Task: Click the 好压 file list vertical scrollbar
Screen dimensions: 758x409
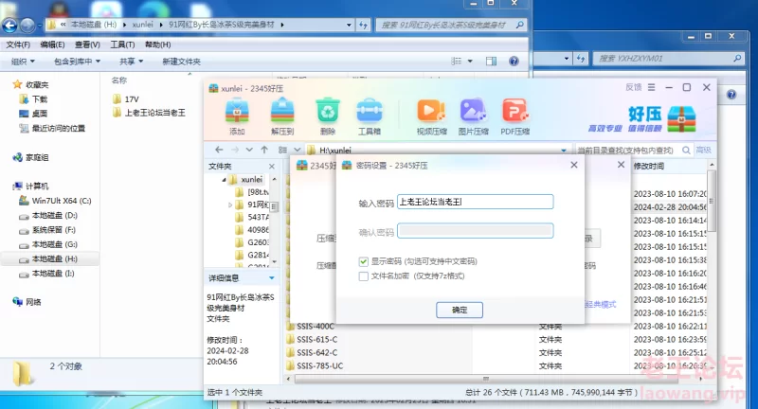Action: coord(712,201)
